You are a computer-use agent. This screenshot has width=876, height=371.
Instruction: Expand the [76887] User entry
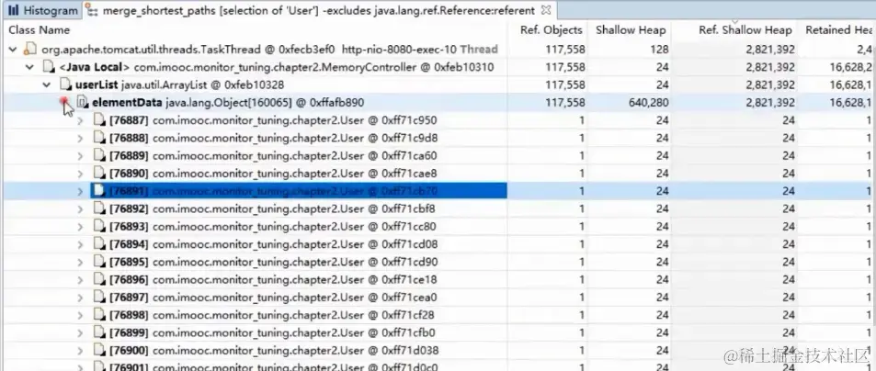point(81,120)
